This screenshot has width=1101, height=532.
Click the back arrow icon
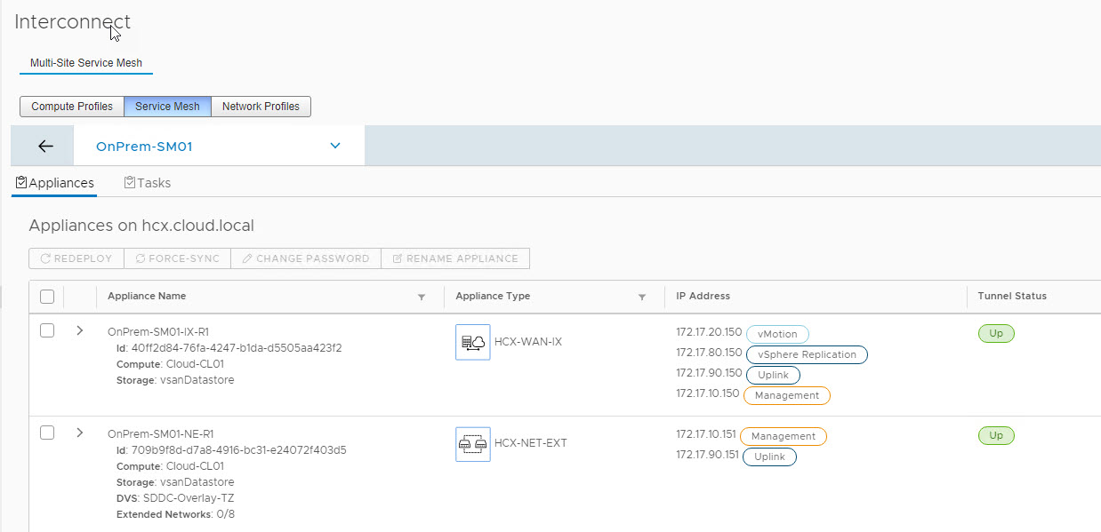45,147
